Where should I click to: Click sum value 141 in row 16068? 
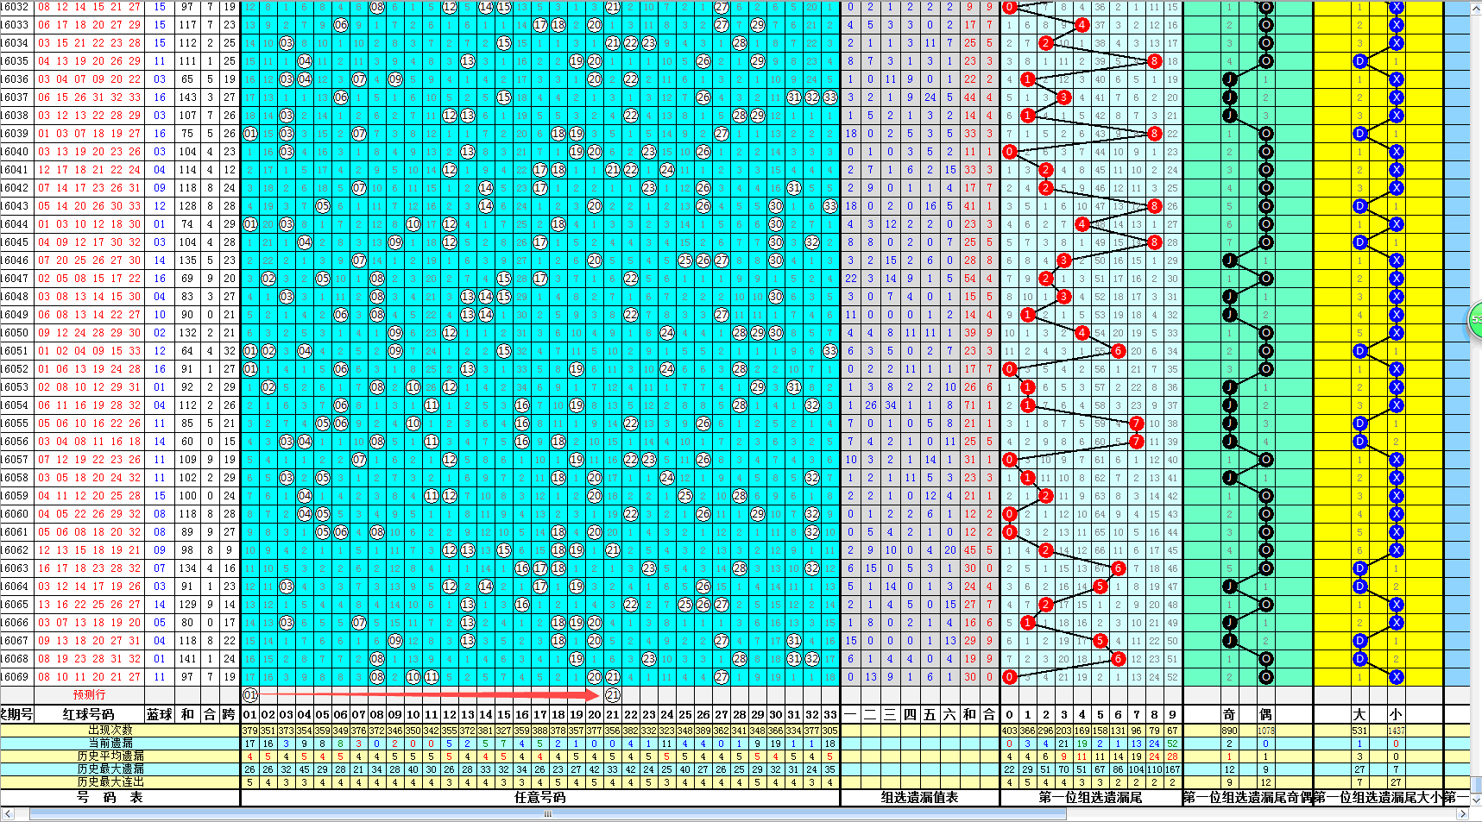[x=187, y=659]
